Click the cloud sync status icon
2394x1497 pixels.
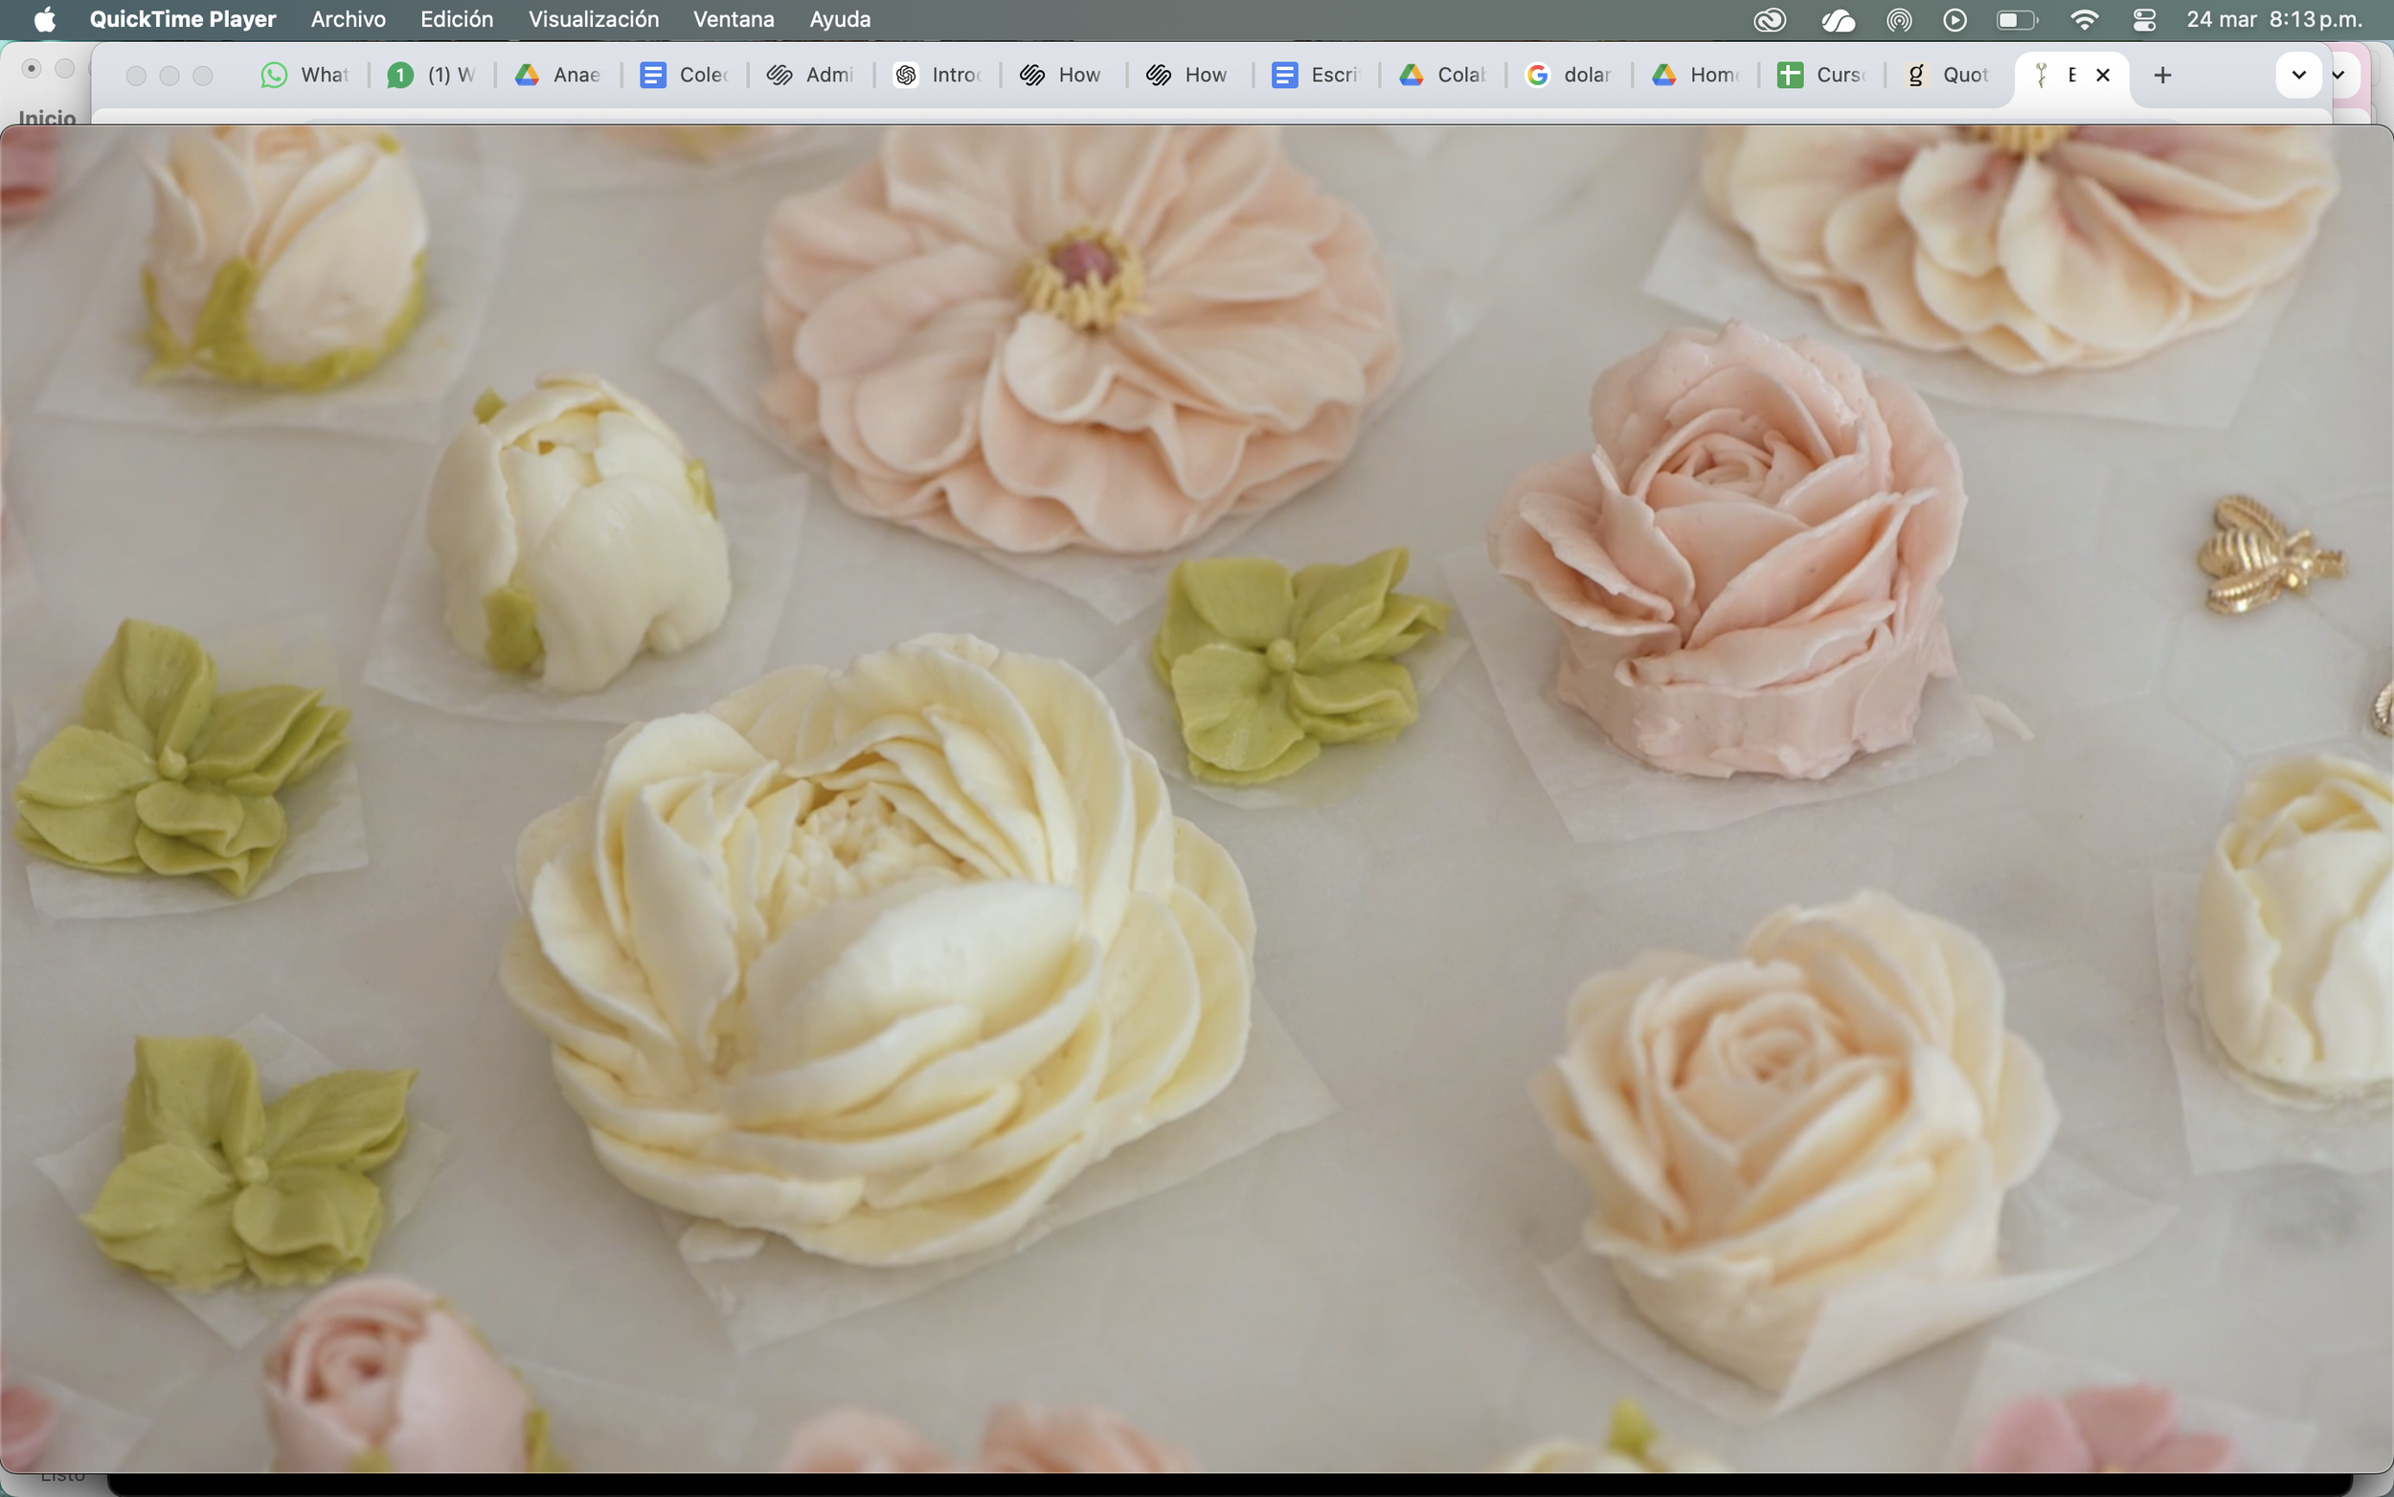[1838, 20]
